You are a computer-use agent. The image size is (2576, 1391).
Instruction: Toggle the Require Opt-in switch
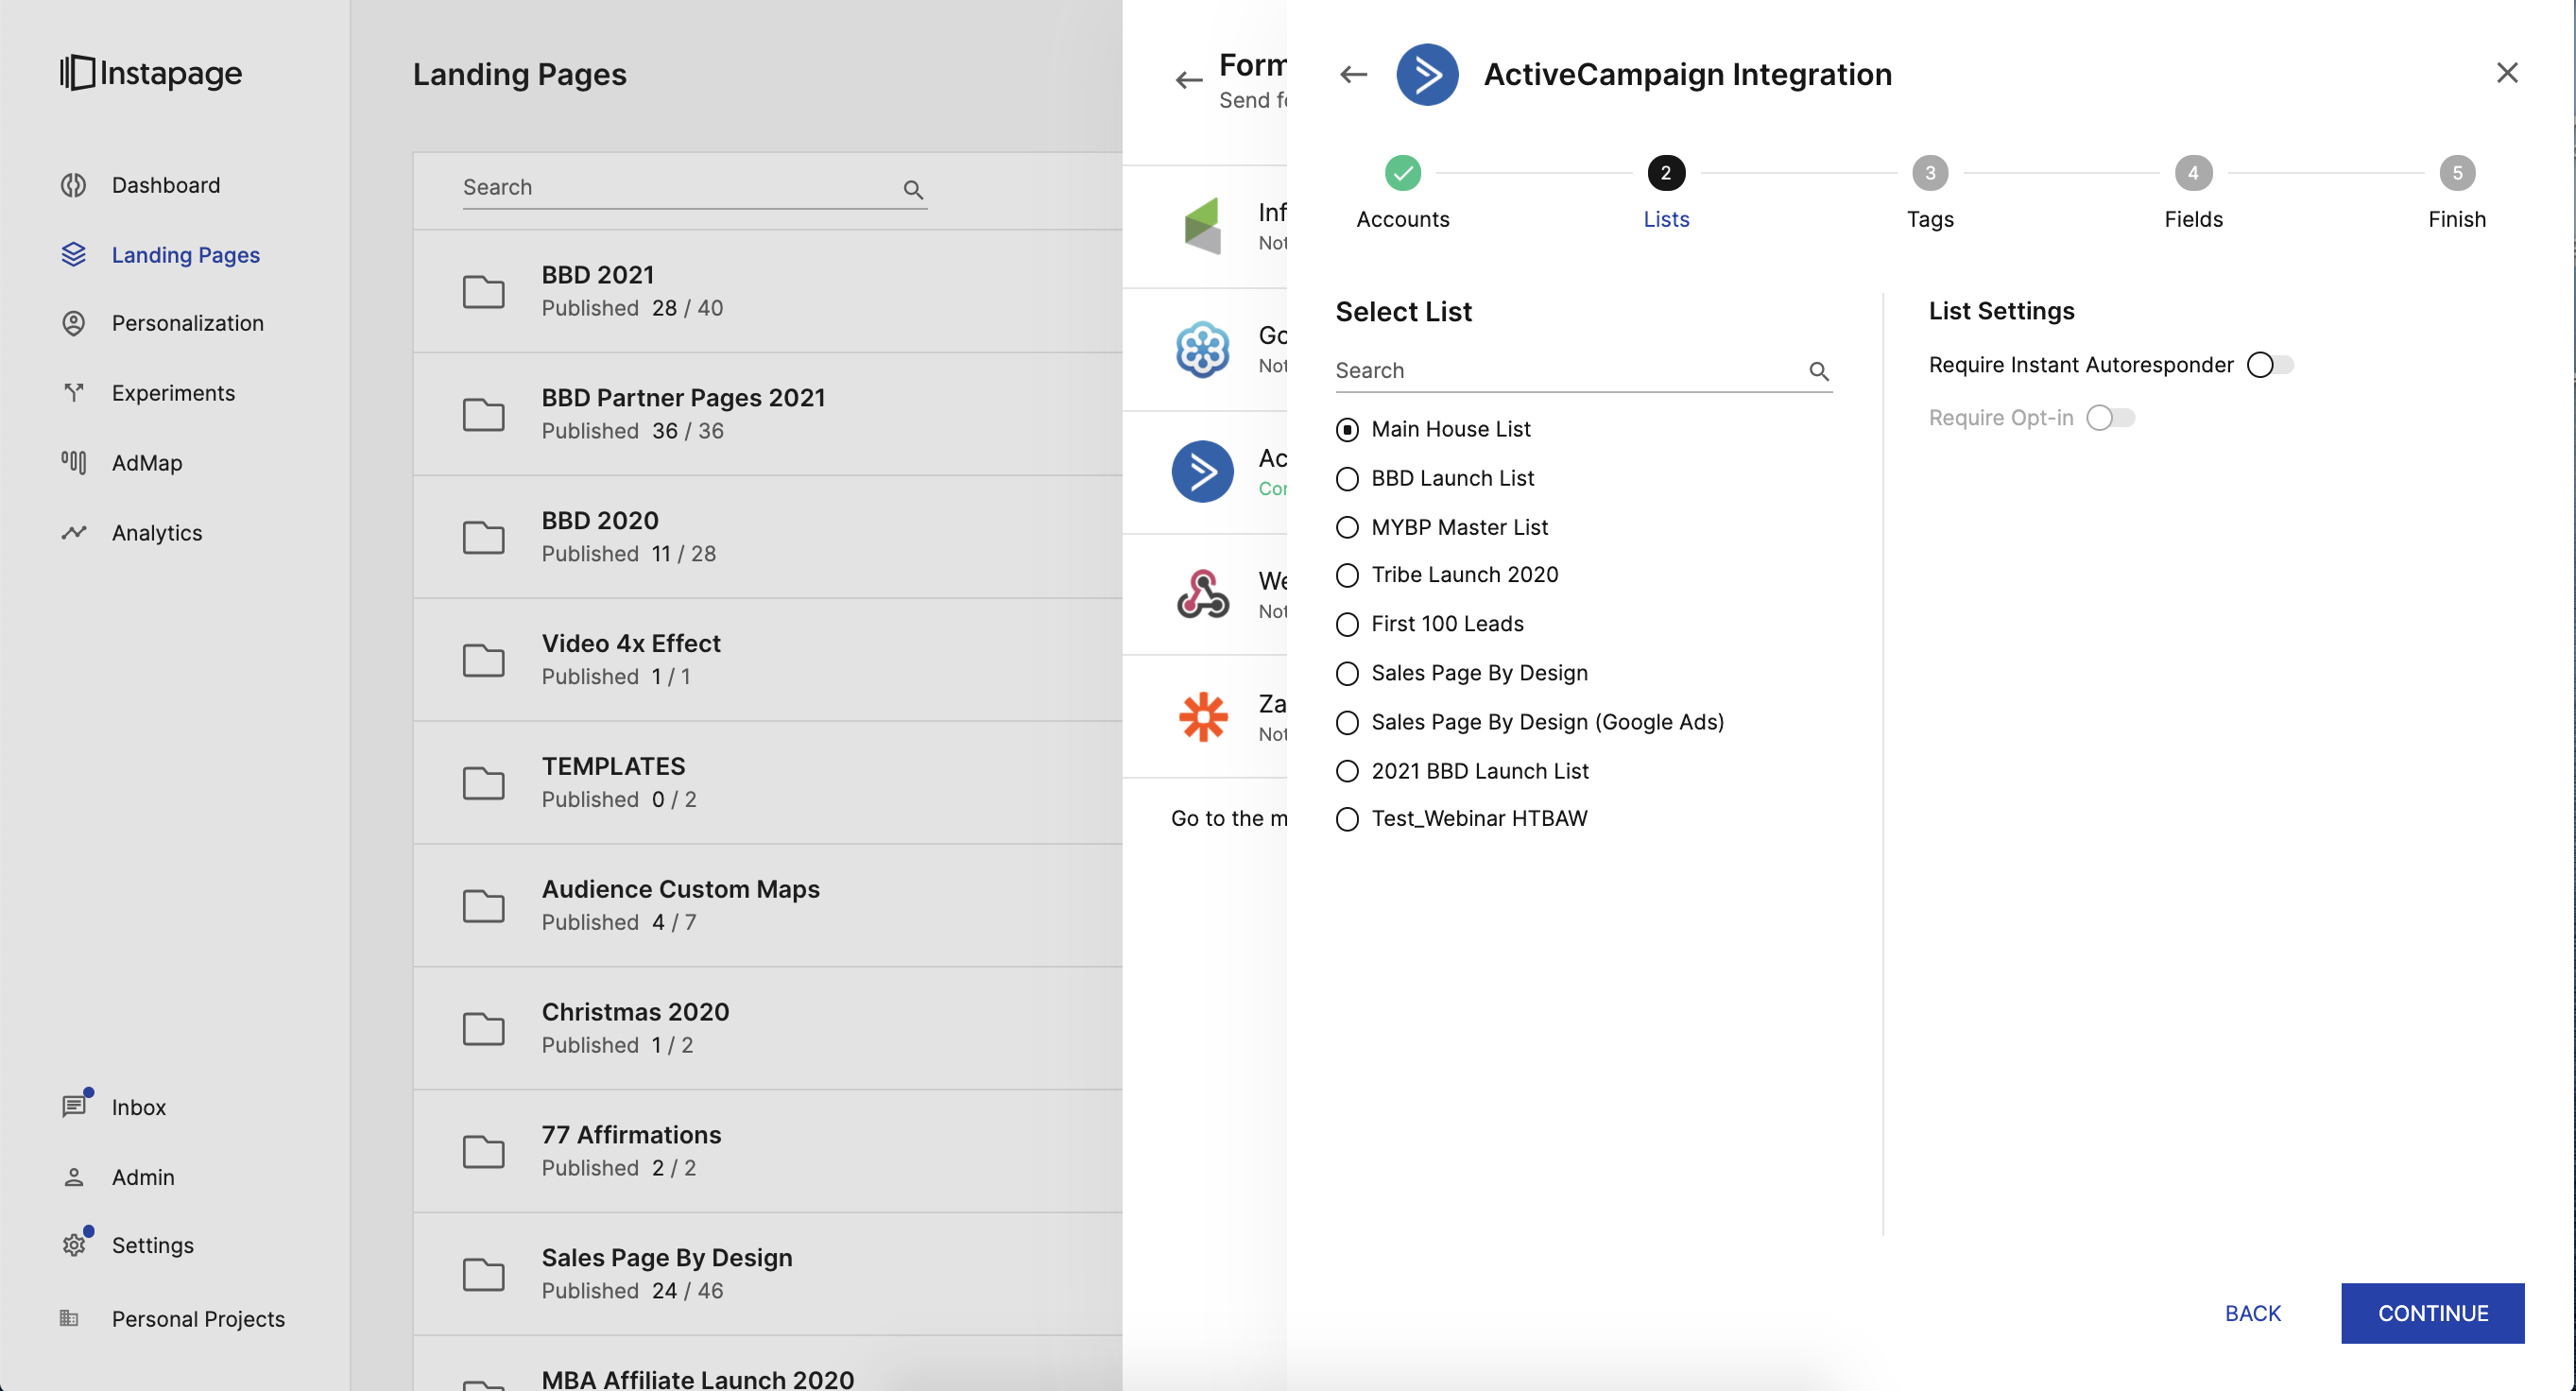(x=2110, y=418)
